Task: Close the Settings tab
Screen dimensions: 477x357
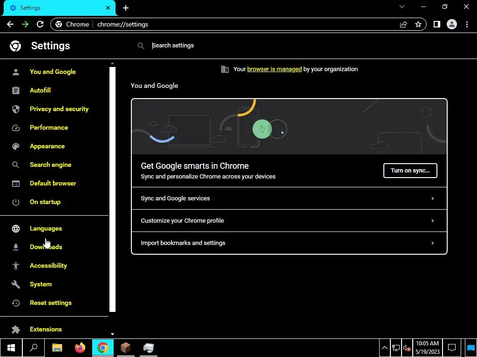Action: coord(108,8)
